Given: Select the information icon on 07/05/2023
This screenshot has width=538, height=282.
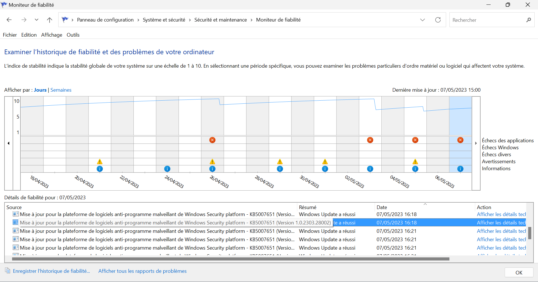Looking at the screenshot, I should pos(460,169).
